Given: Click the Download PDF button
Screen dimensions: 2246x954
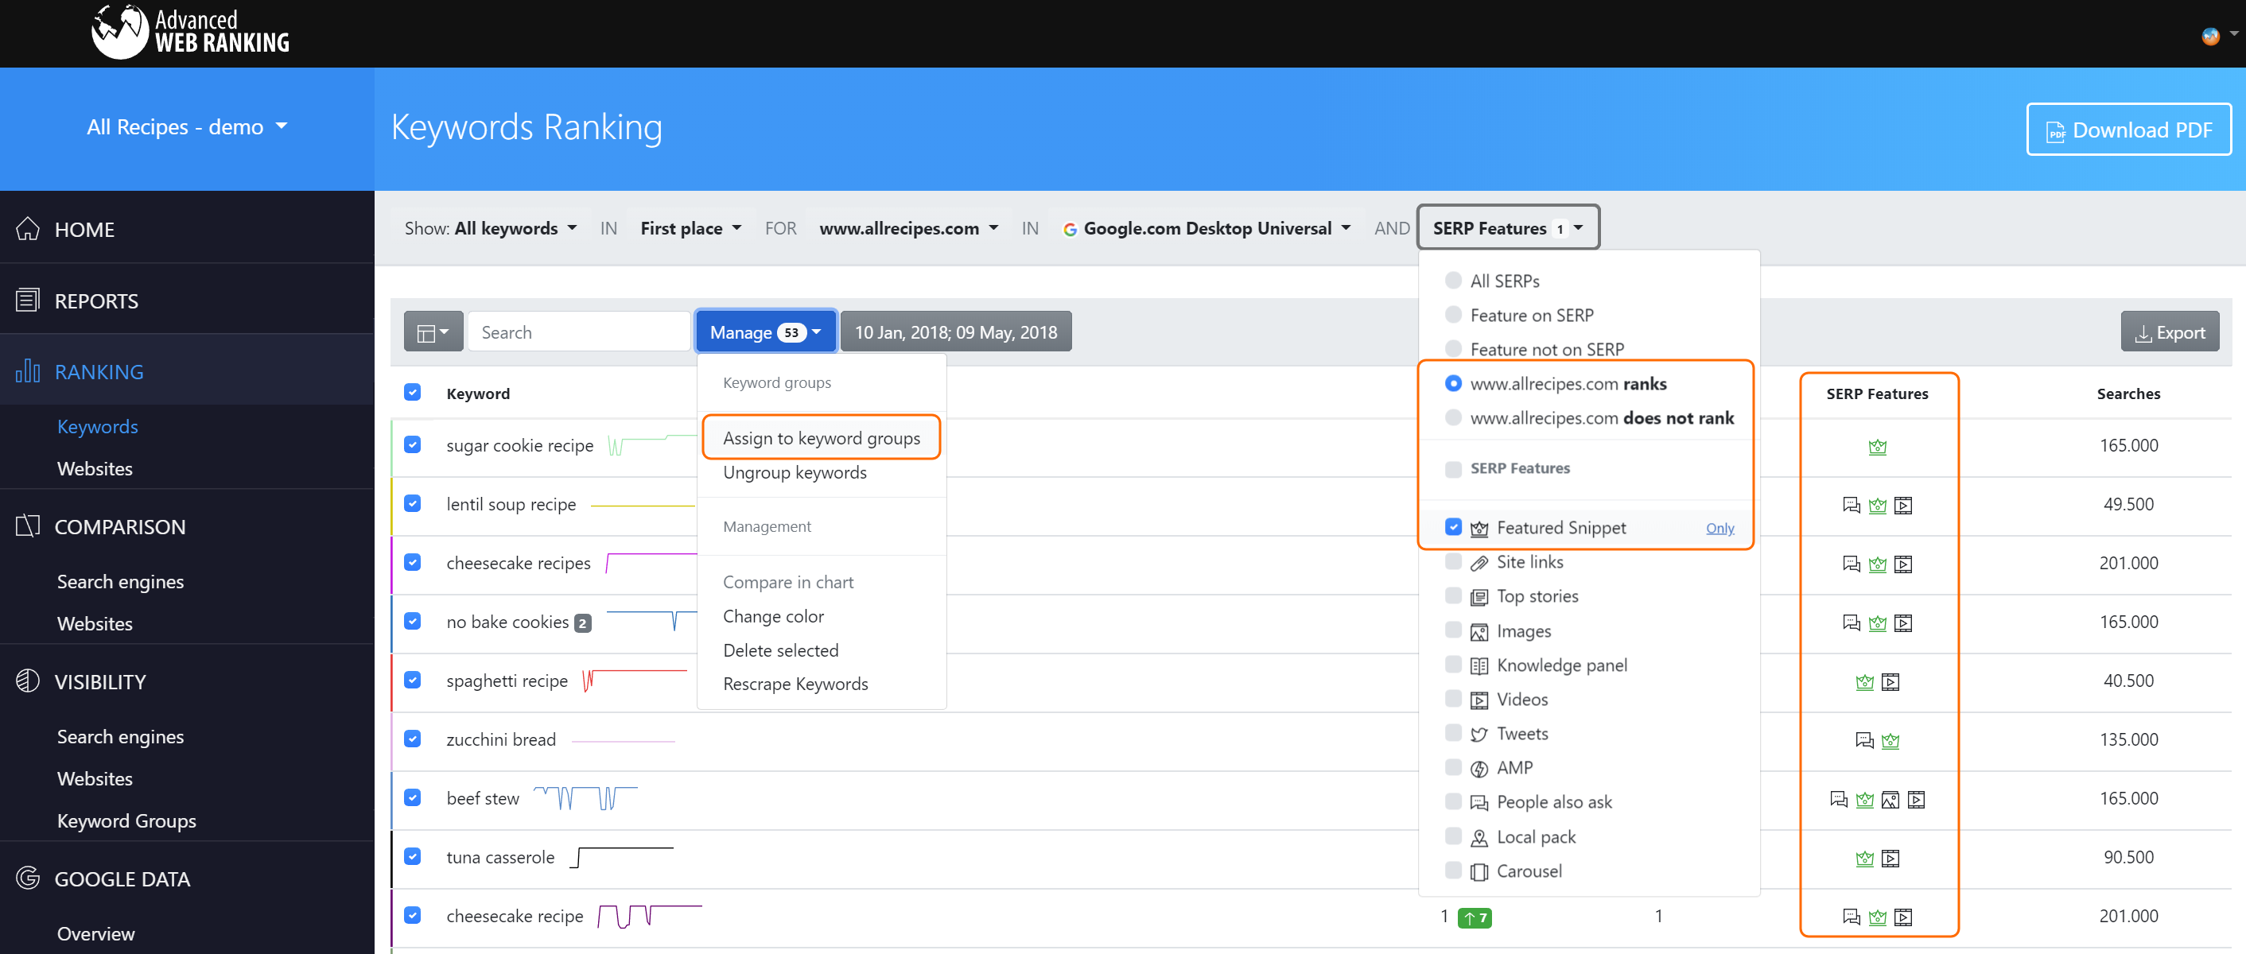Looking at the screenshot, I should [2128, 130].
